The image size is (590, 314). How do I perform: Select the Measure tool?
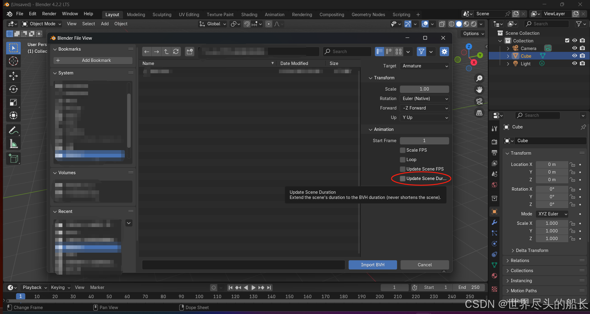[x=13, y=144]
